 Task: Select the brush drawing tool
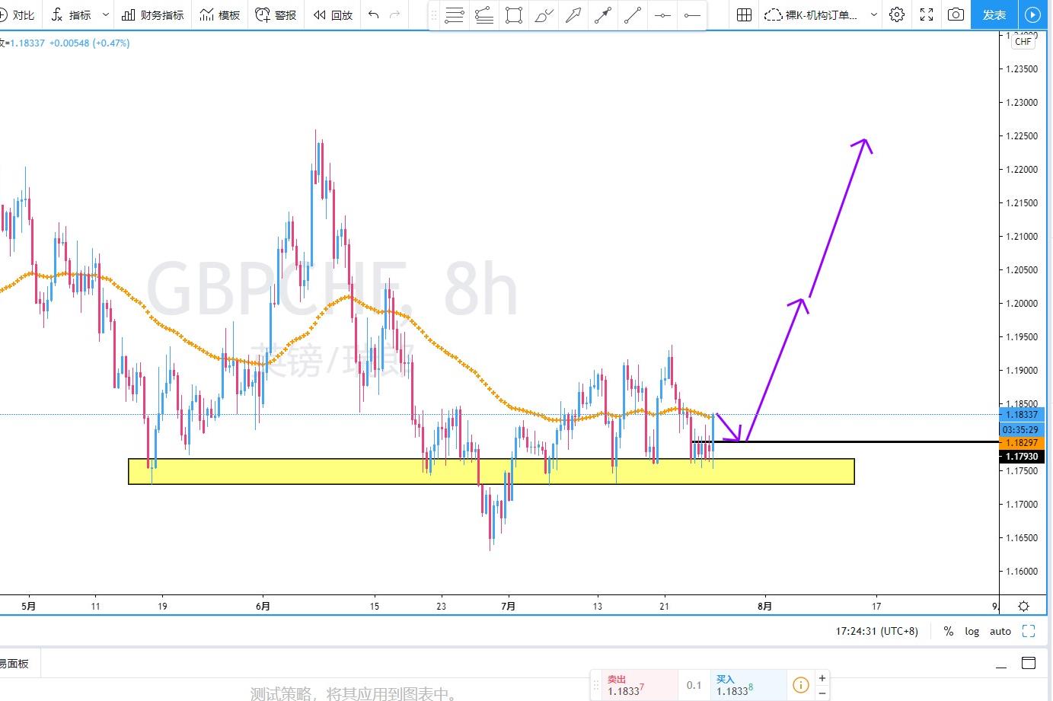click(544, 14)
